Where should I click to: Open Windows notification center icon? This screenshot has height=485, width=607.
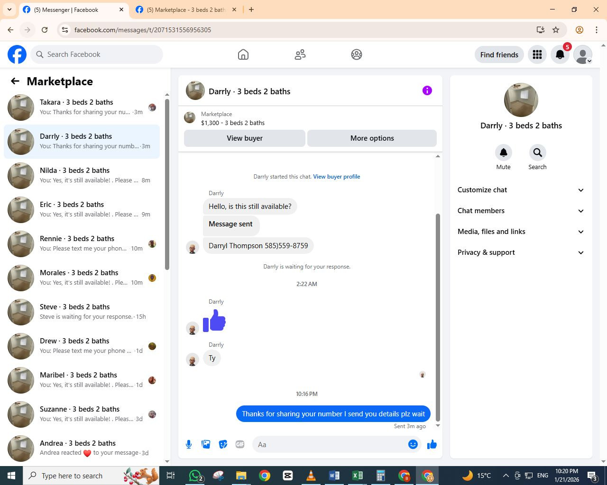point(592,476)
